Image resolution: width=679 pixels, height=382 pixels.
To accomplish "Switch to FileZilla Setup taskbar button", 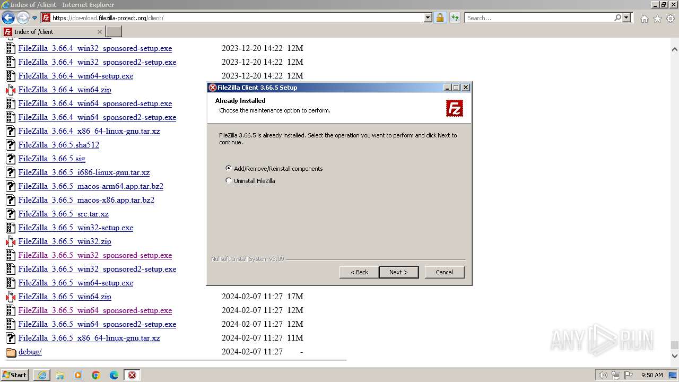I will (x=132, y=375).
